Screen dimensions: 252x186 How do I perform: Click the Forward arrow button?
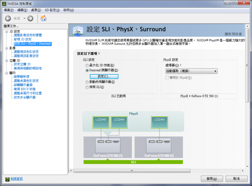(x=30, y=19)
